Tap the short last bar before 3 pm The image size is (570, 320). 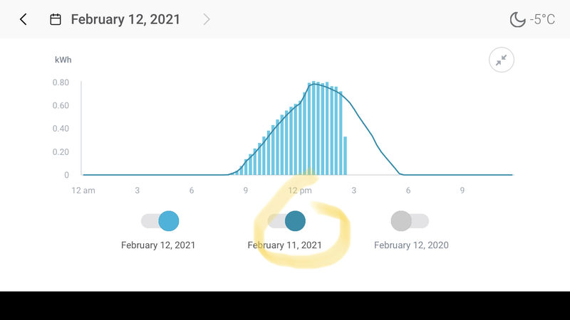point(345,156)
